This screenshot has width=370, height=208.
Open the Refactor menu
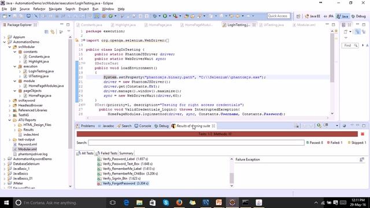(39, 9)
